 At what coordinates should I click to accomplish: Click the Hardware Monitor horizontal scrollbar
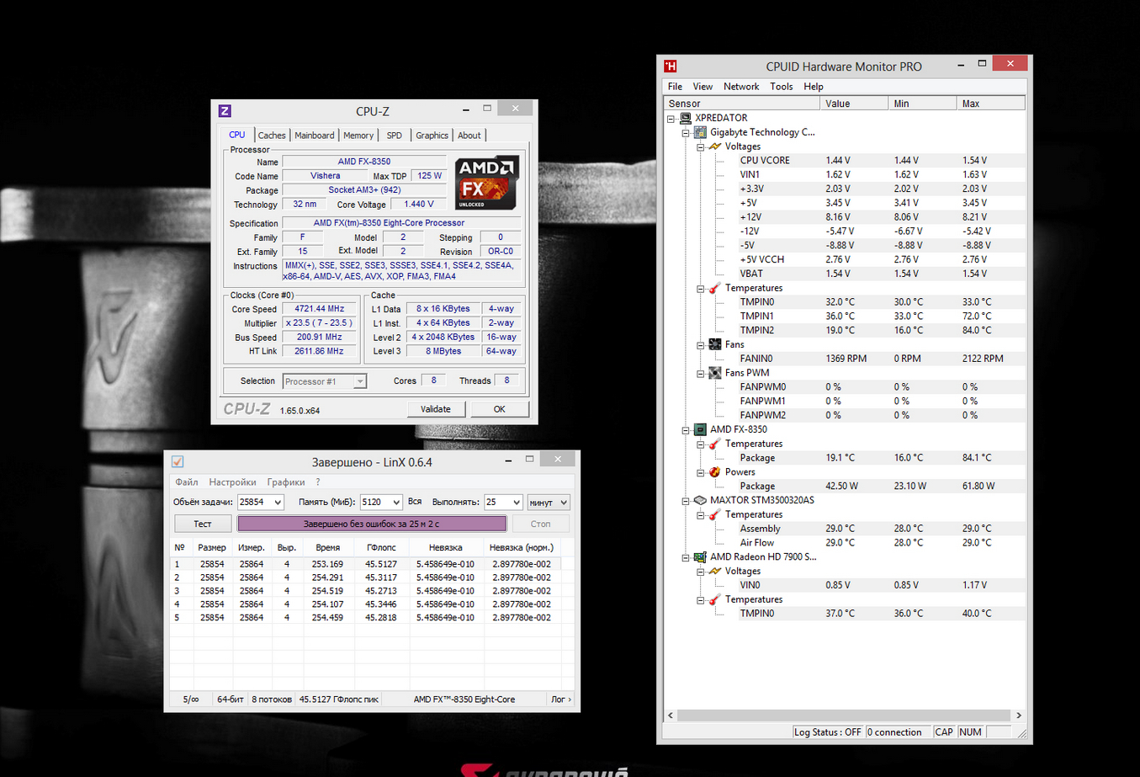(844, 716)
